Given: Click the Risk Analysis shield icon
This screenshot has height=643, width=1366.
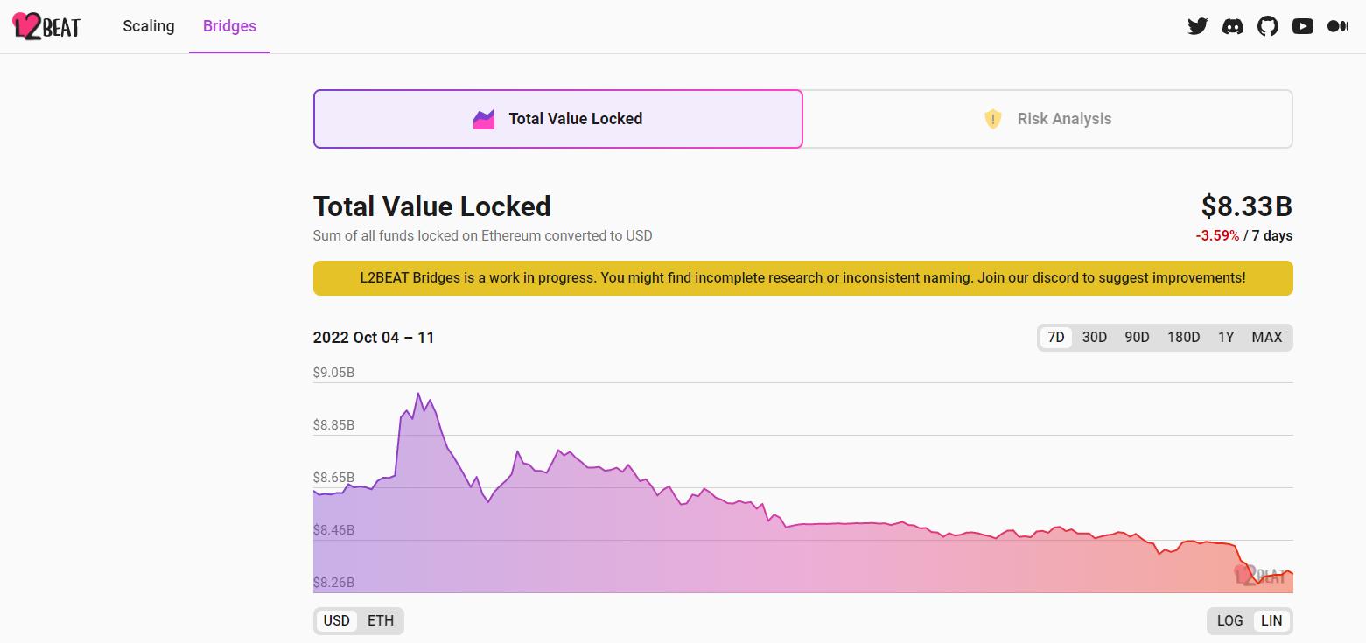Looking at the screenshot, I should pyautogui.click(x=992, y=119).
